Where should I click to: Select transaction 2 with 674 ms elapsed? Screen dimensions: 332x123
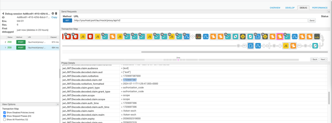coord(30,42)
